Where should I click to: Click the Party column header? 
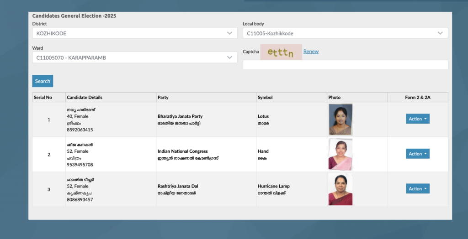point(163,98)
